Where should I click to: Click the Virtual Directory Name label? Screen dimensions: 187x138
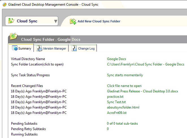[x=28, y=59]
